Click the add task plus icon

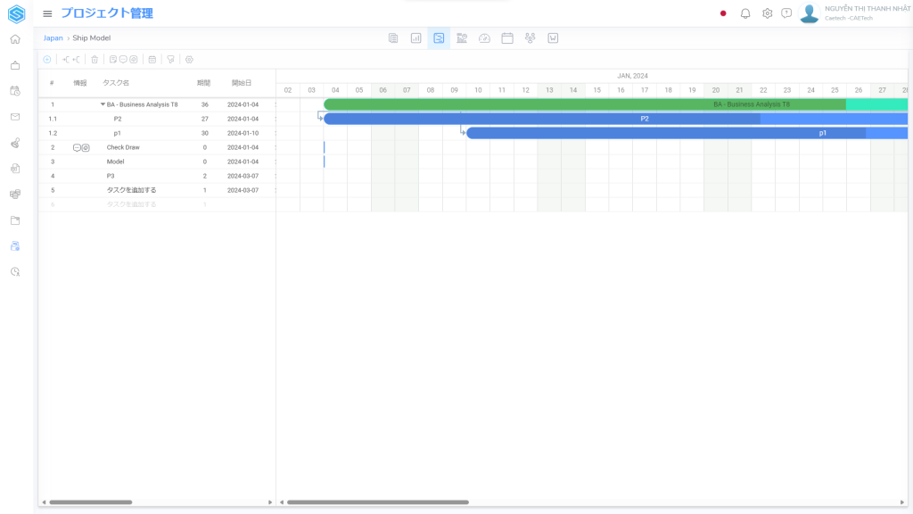click(47, 60)
